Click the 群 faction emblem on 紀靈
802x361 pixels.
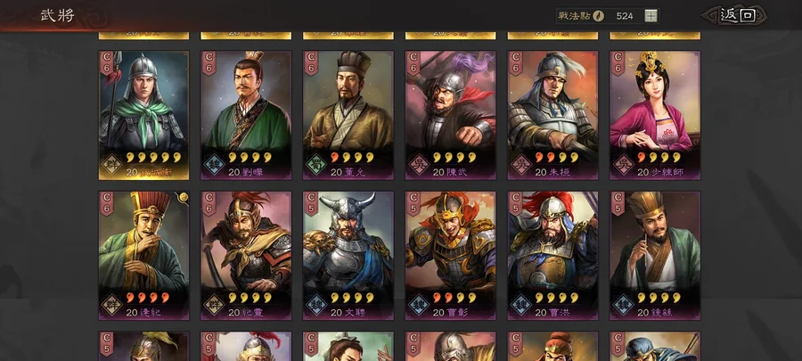pyautogui.click(x=214, y=305)
